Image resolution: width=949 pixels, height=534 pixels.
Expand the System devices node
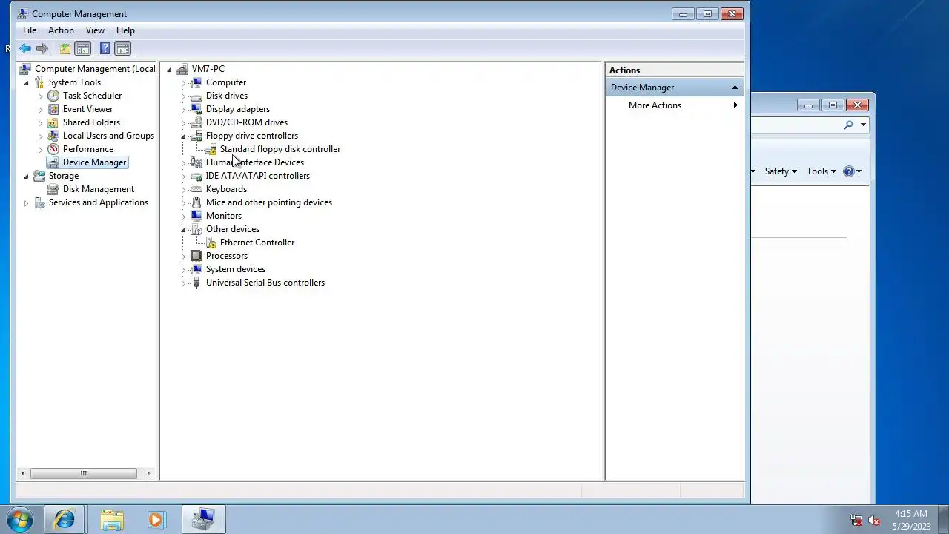pos(183,270)
